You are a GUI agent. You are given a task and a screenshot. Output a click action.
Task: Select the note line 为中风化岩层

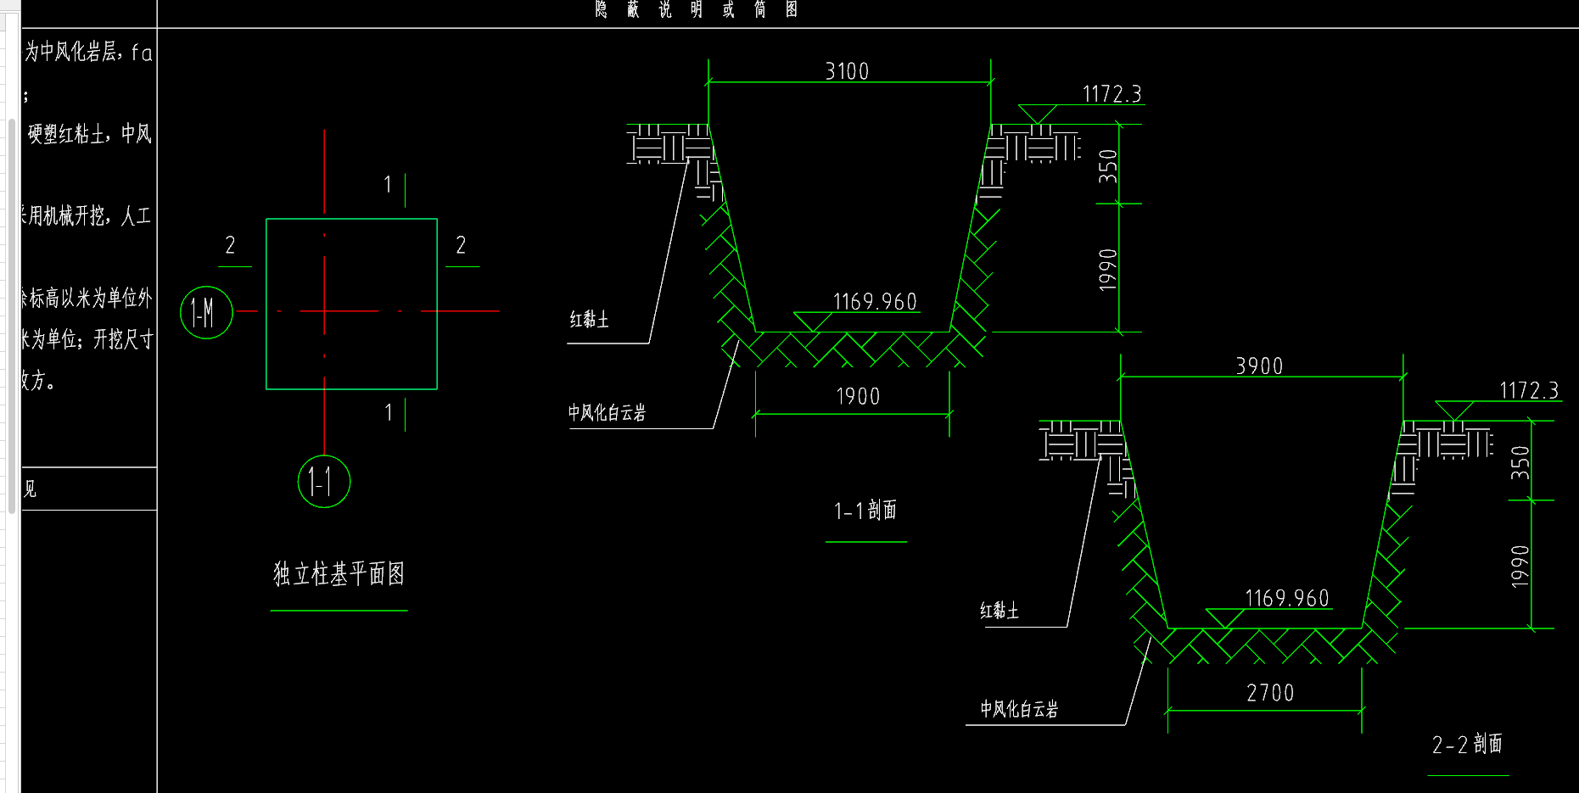(x=88, y=53)
